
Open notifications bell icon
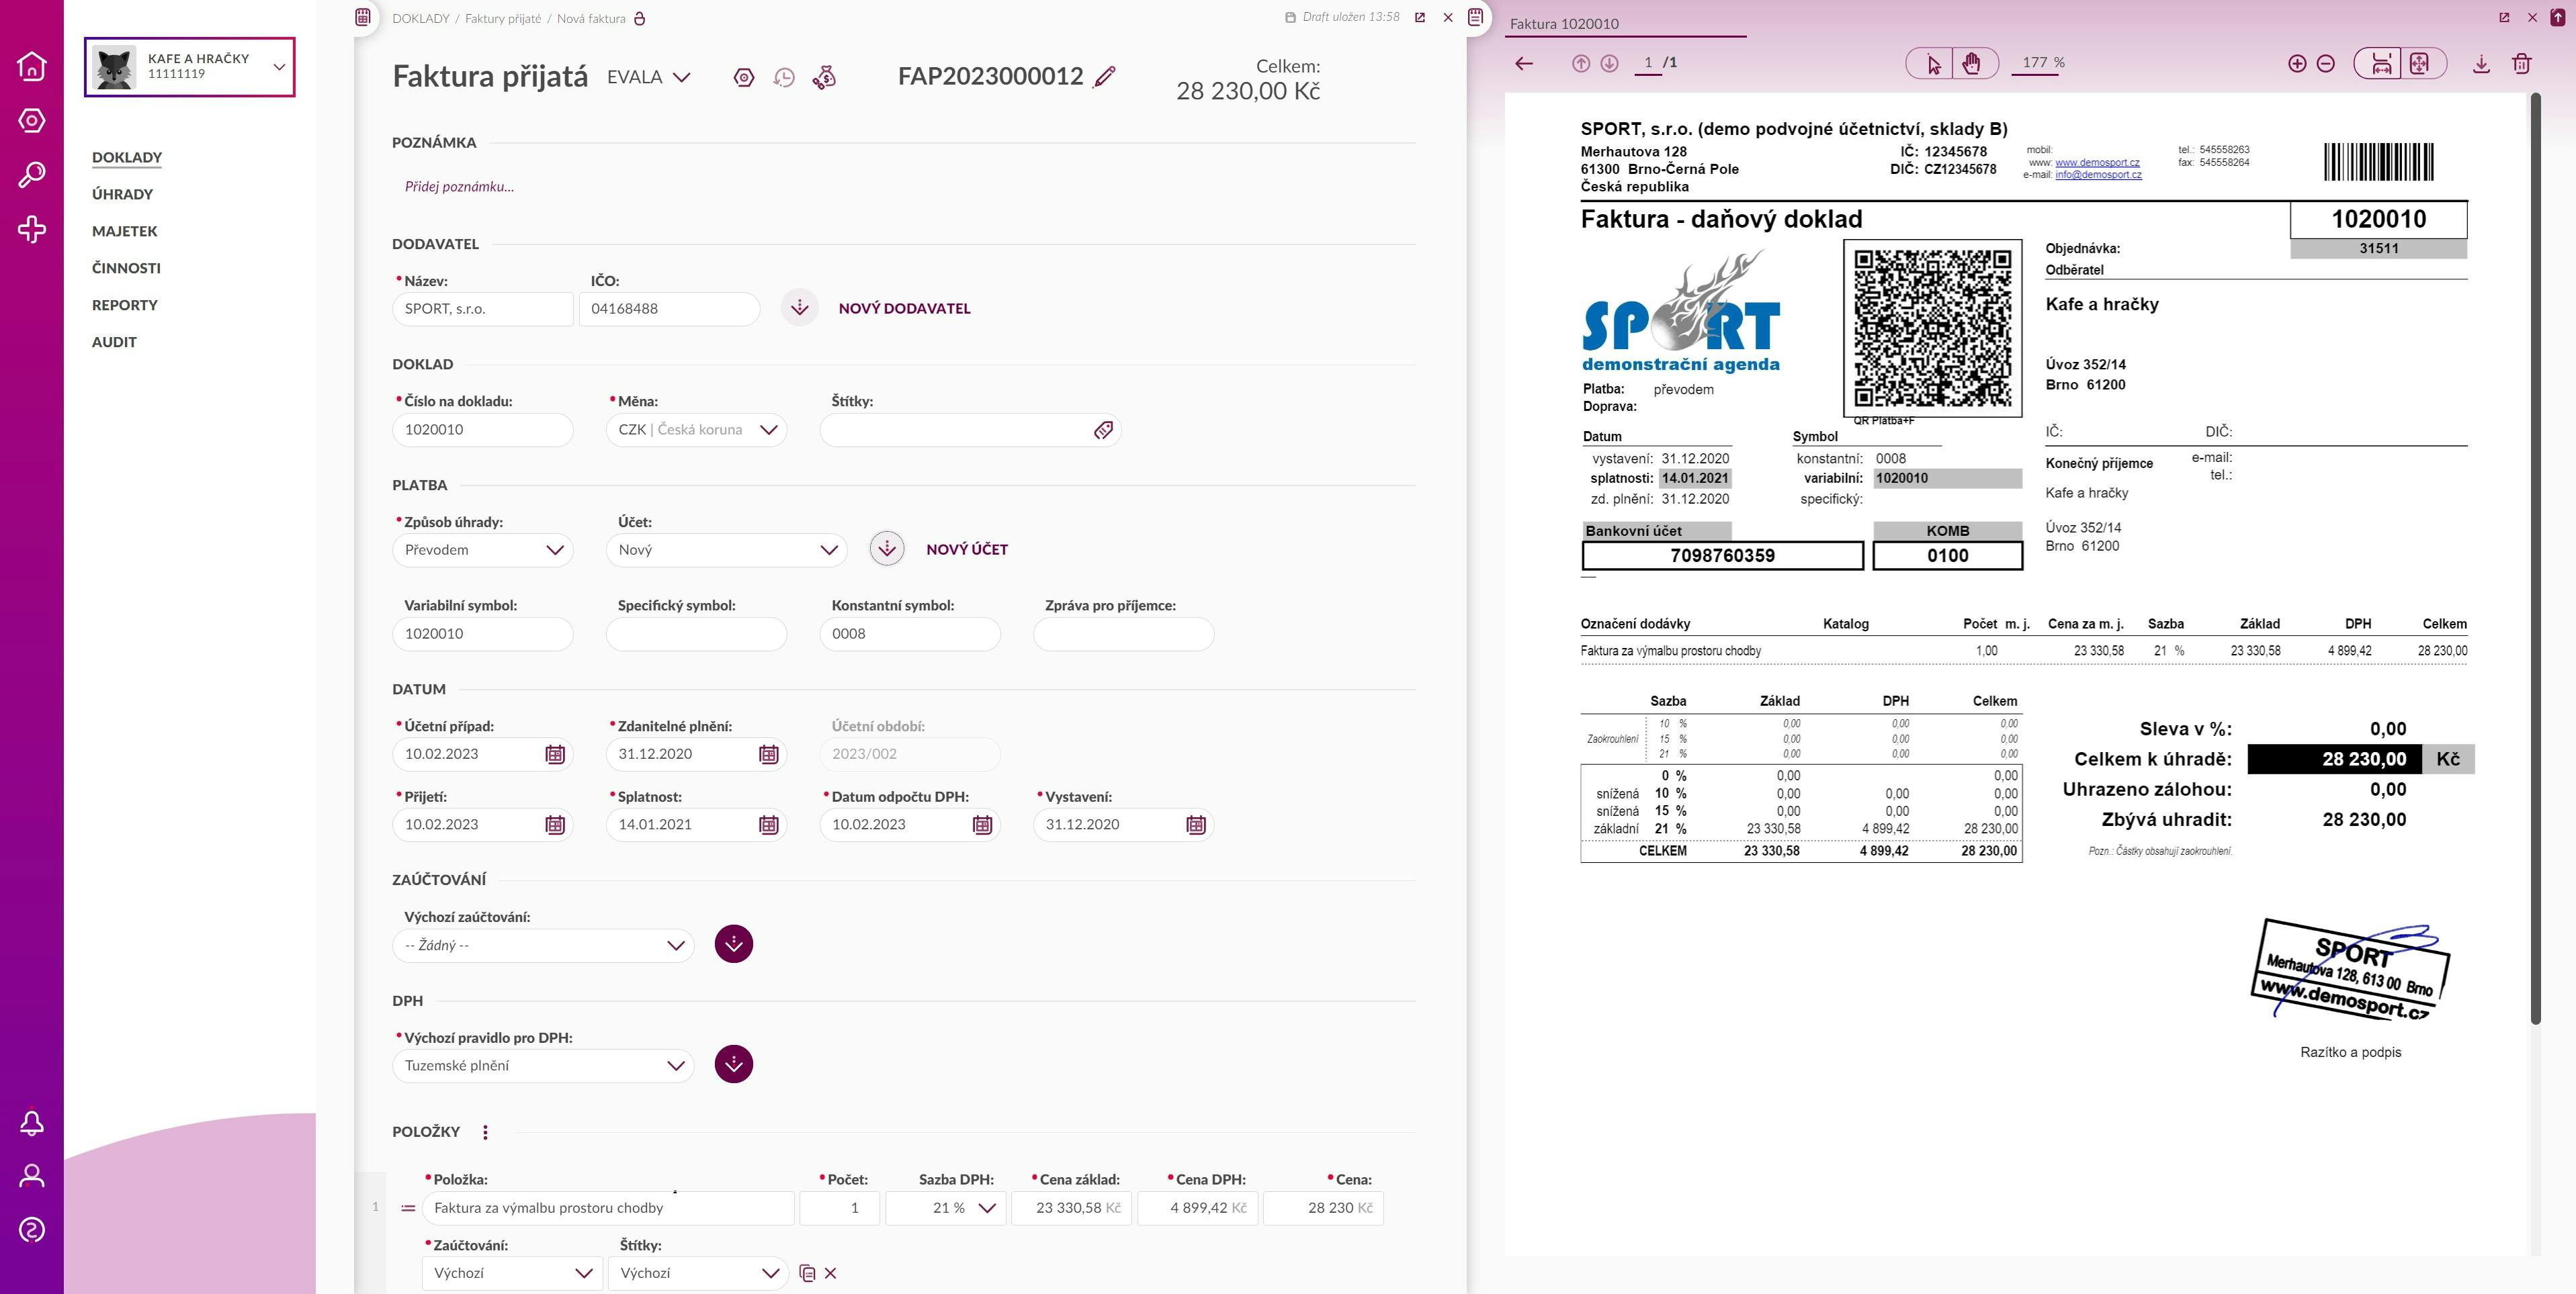[x=32, y=1123]
